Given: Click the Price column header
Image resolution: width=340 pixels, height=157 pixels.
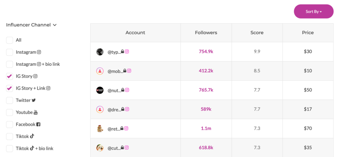Looking at the screenshot, I should click(x=308, y=33).
